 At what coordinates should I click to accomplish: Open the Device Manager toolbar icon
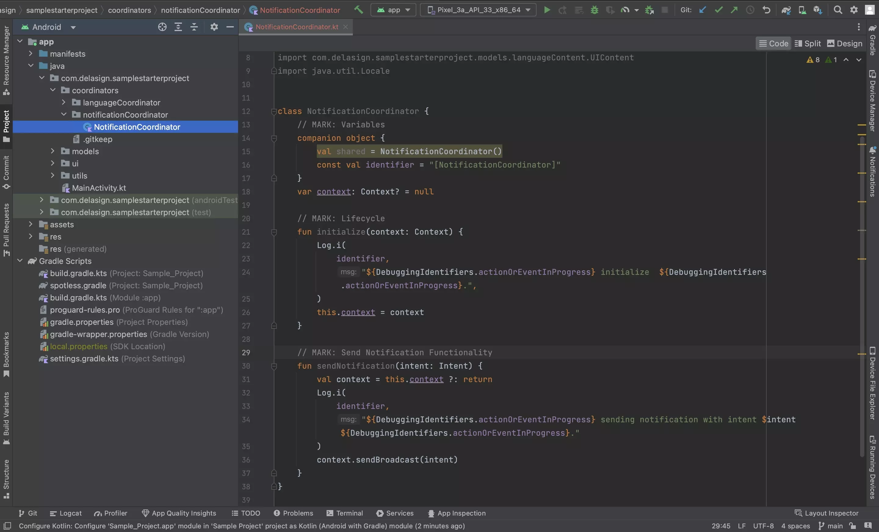coord(802,10)
